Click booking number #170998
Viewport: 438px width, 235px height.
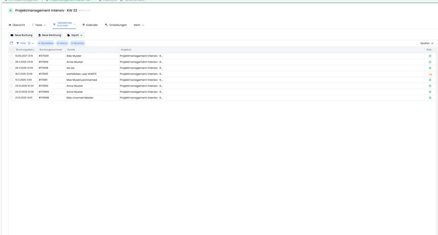tap(44, 98)
